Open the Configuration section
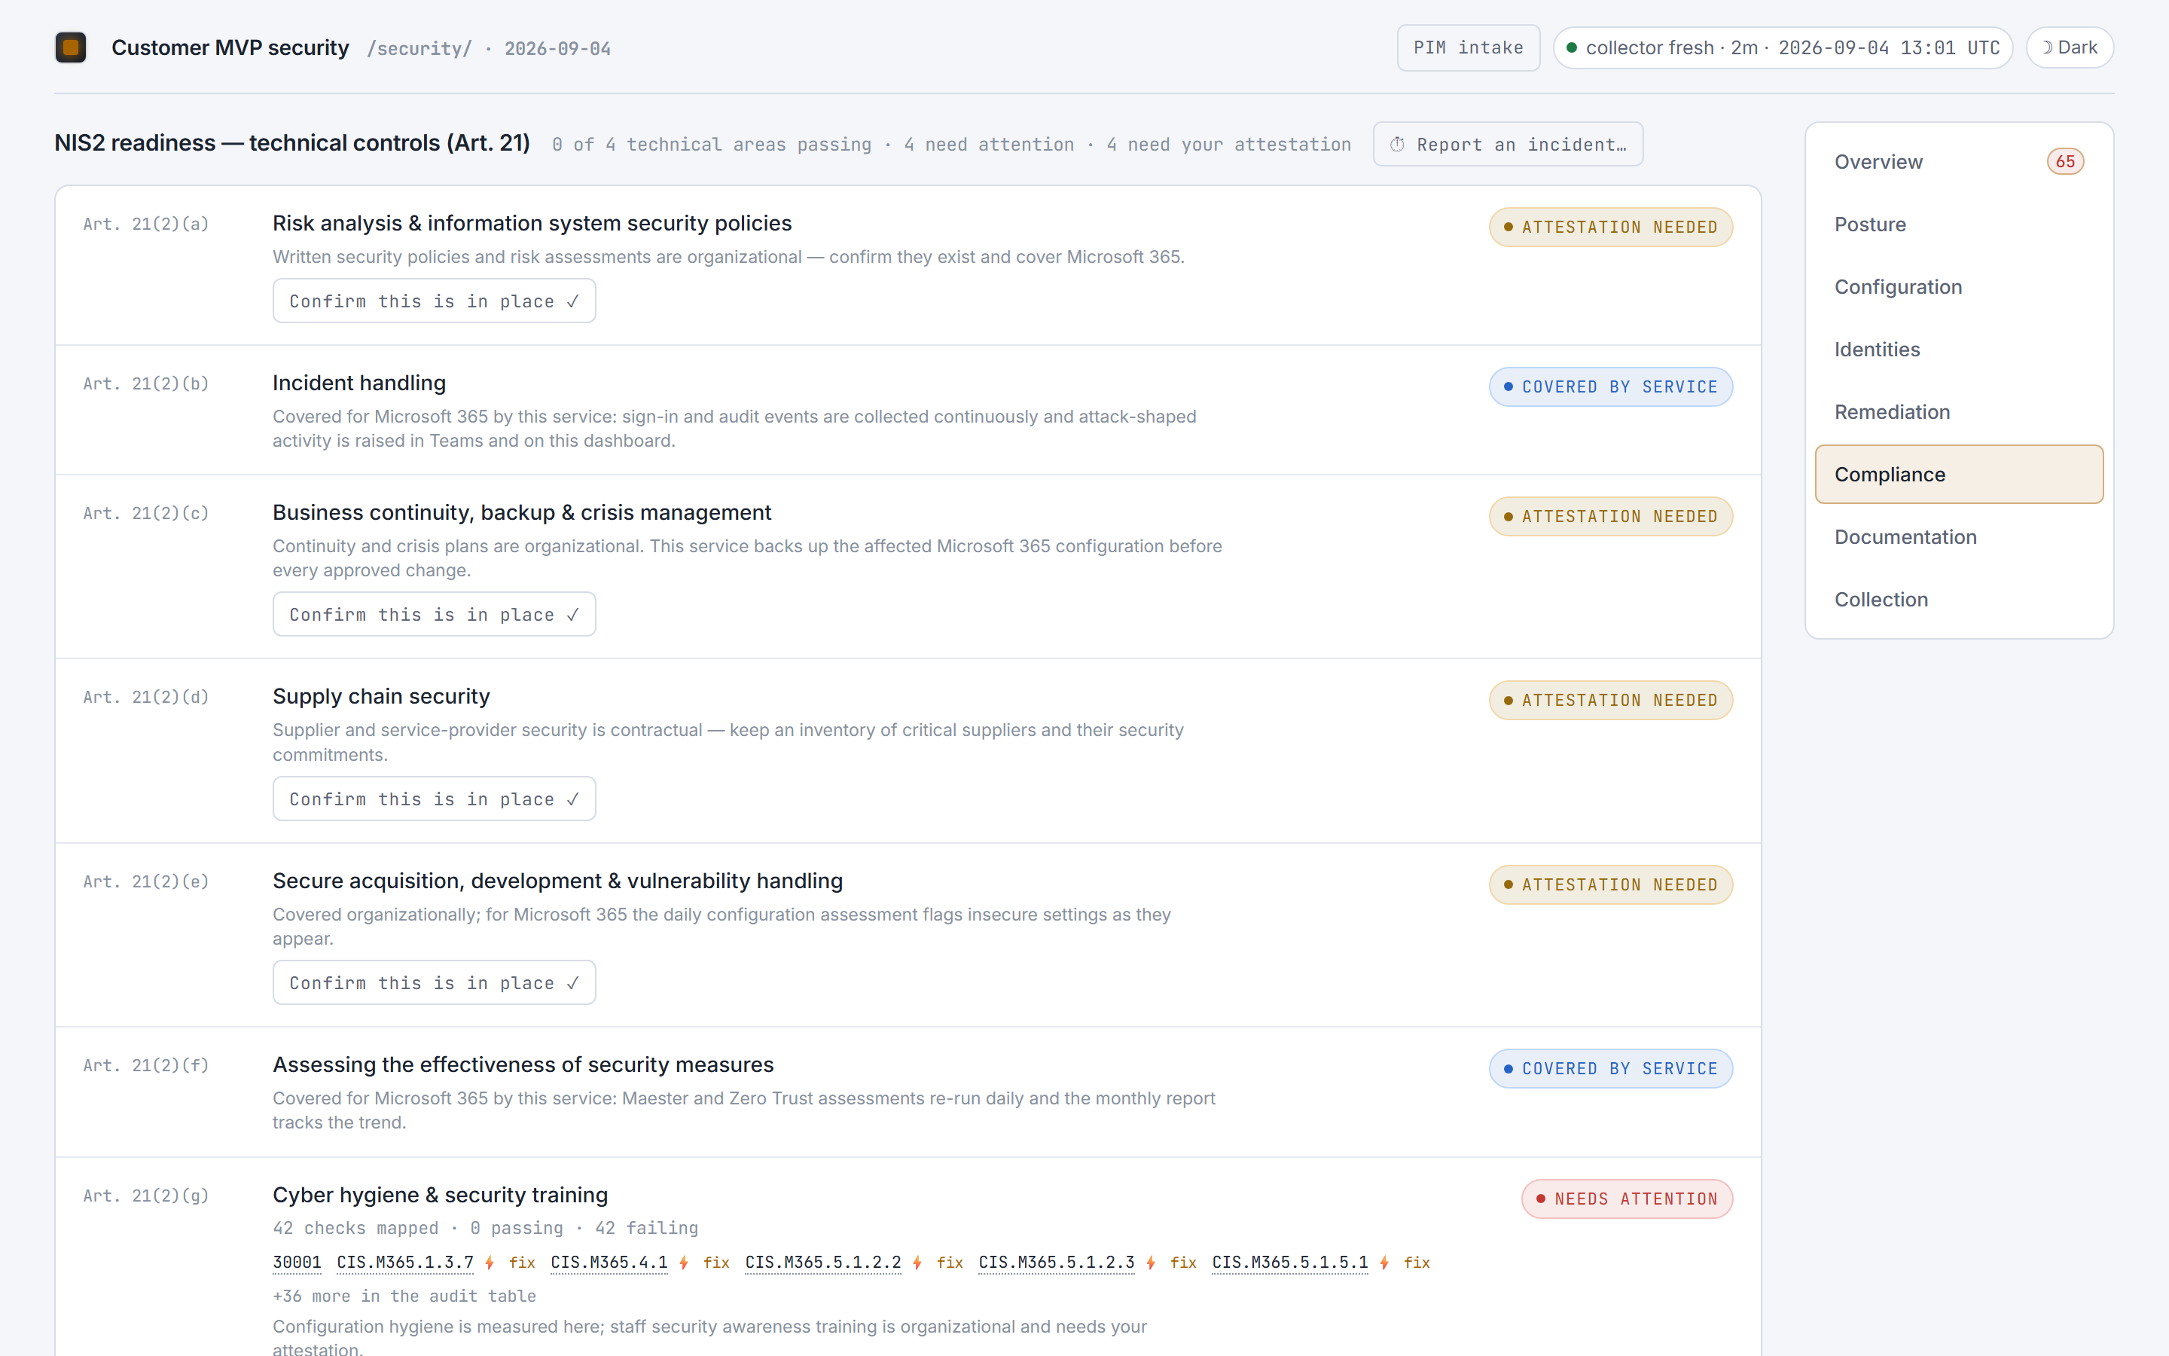The height and width of the screenshot is (1356, 2169). tap(1960, 287)
